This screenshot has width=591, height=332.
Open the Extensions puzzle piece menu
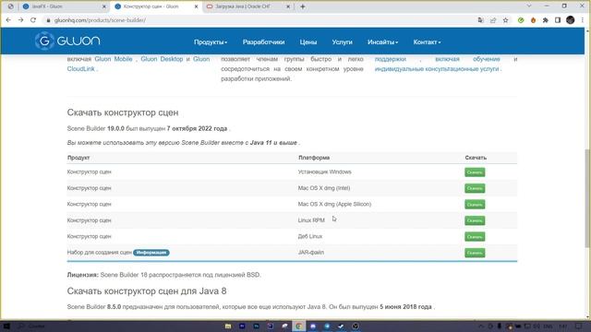tap(546, 20)
